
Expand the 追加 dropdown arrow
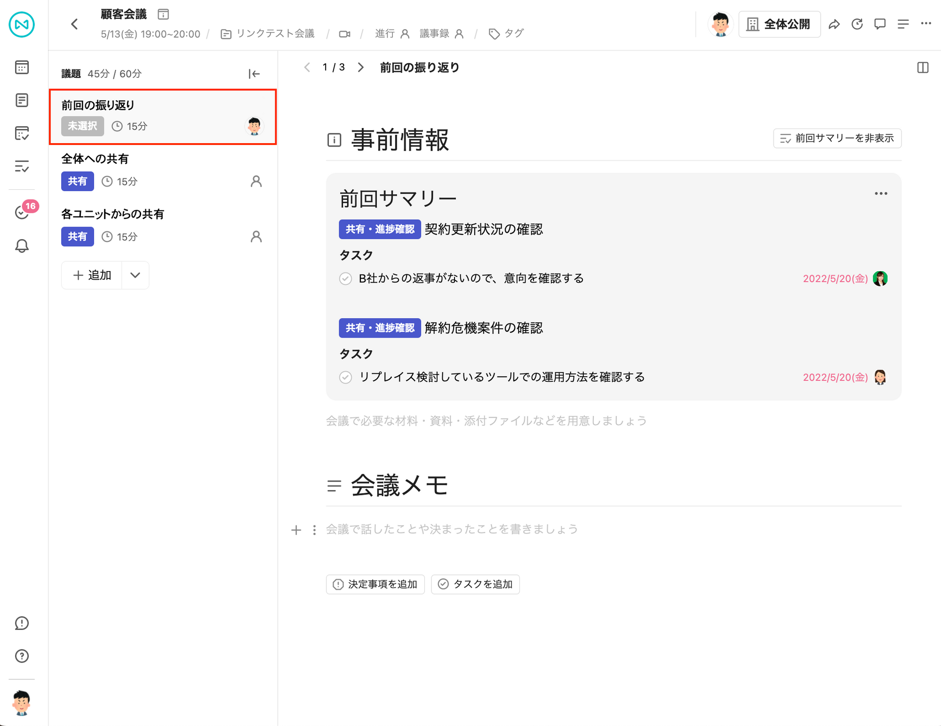point(135,275)
